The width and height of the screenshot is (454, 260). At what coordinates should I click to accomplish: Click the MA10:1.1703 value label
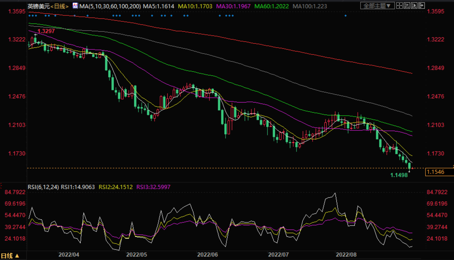click(x=195, y=6)
